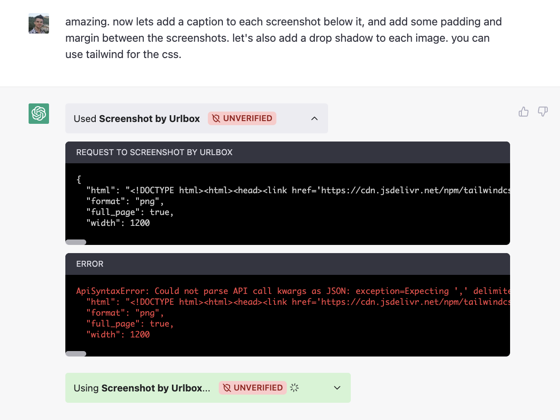Click the request code block horizontal scrollbar
Screen dimensions: 560x420
point(76,242)
